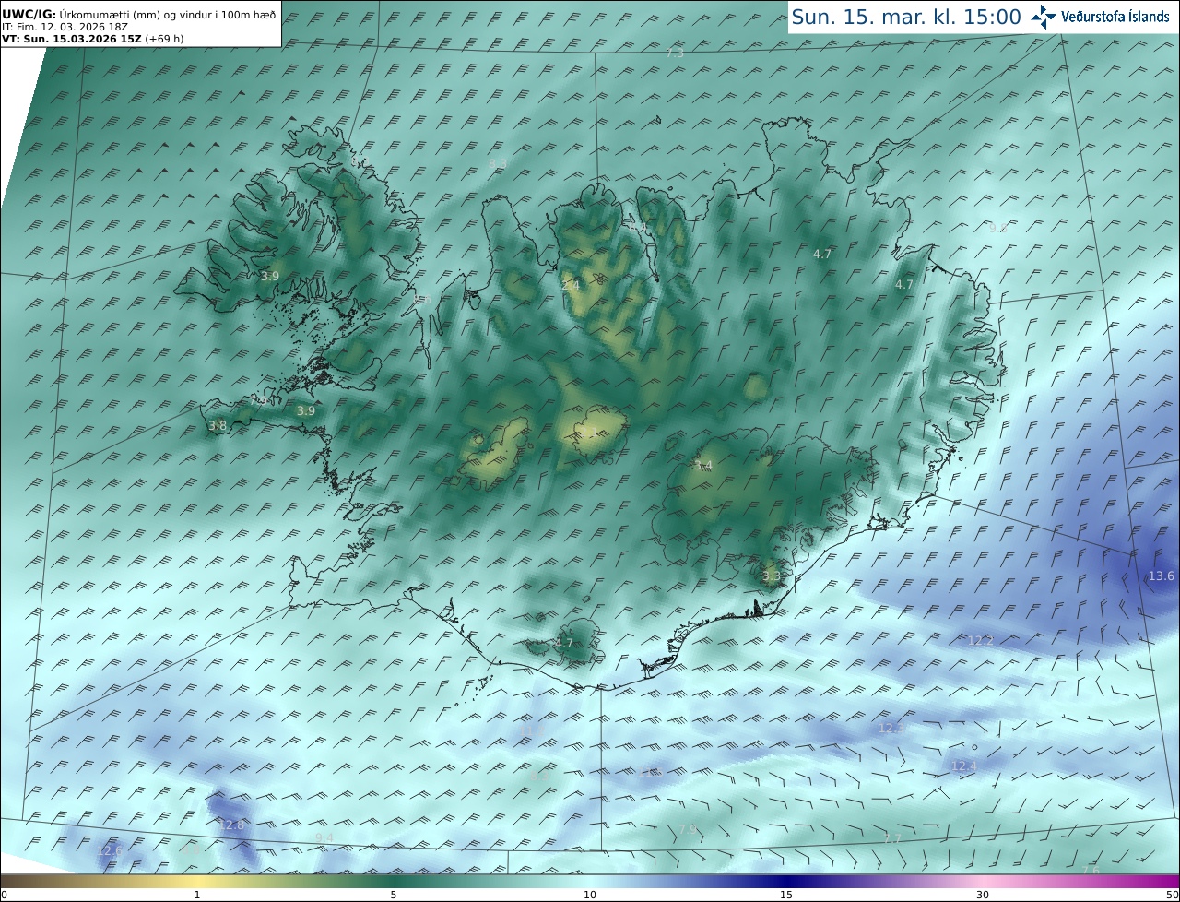This screenshot has width=1180, height=902.
Task: Click the colorbar label 5
Action: tap(394, 895)
